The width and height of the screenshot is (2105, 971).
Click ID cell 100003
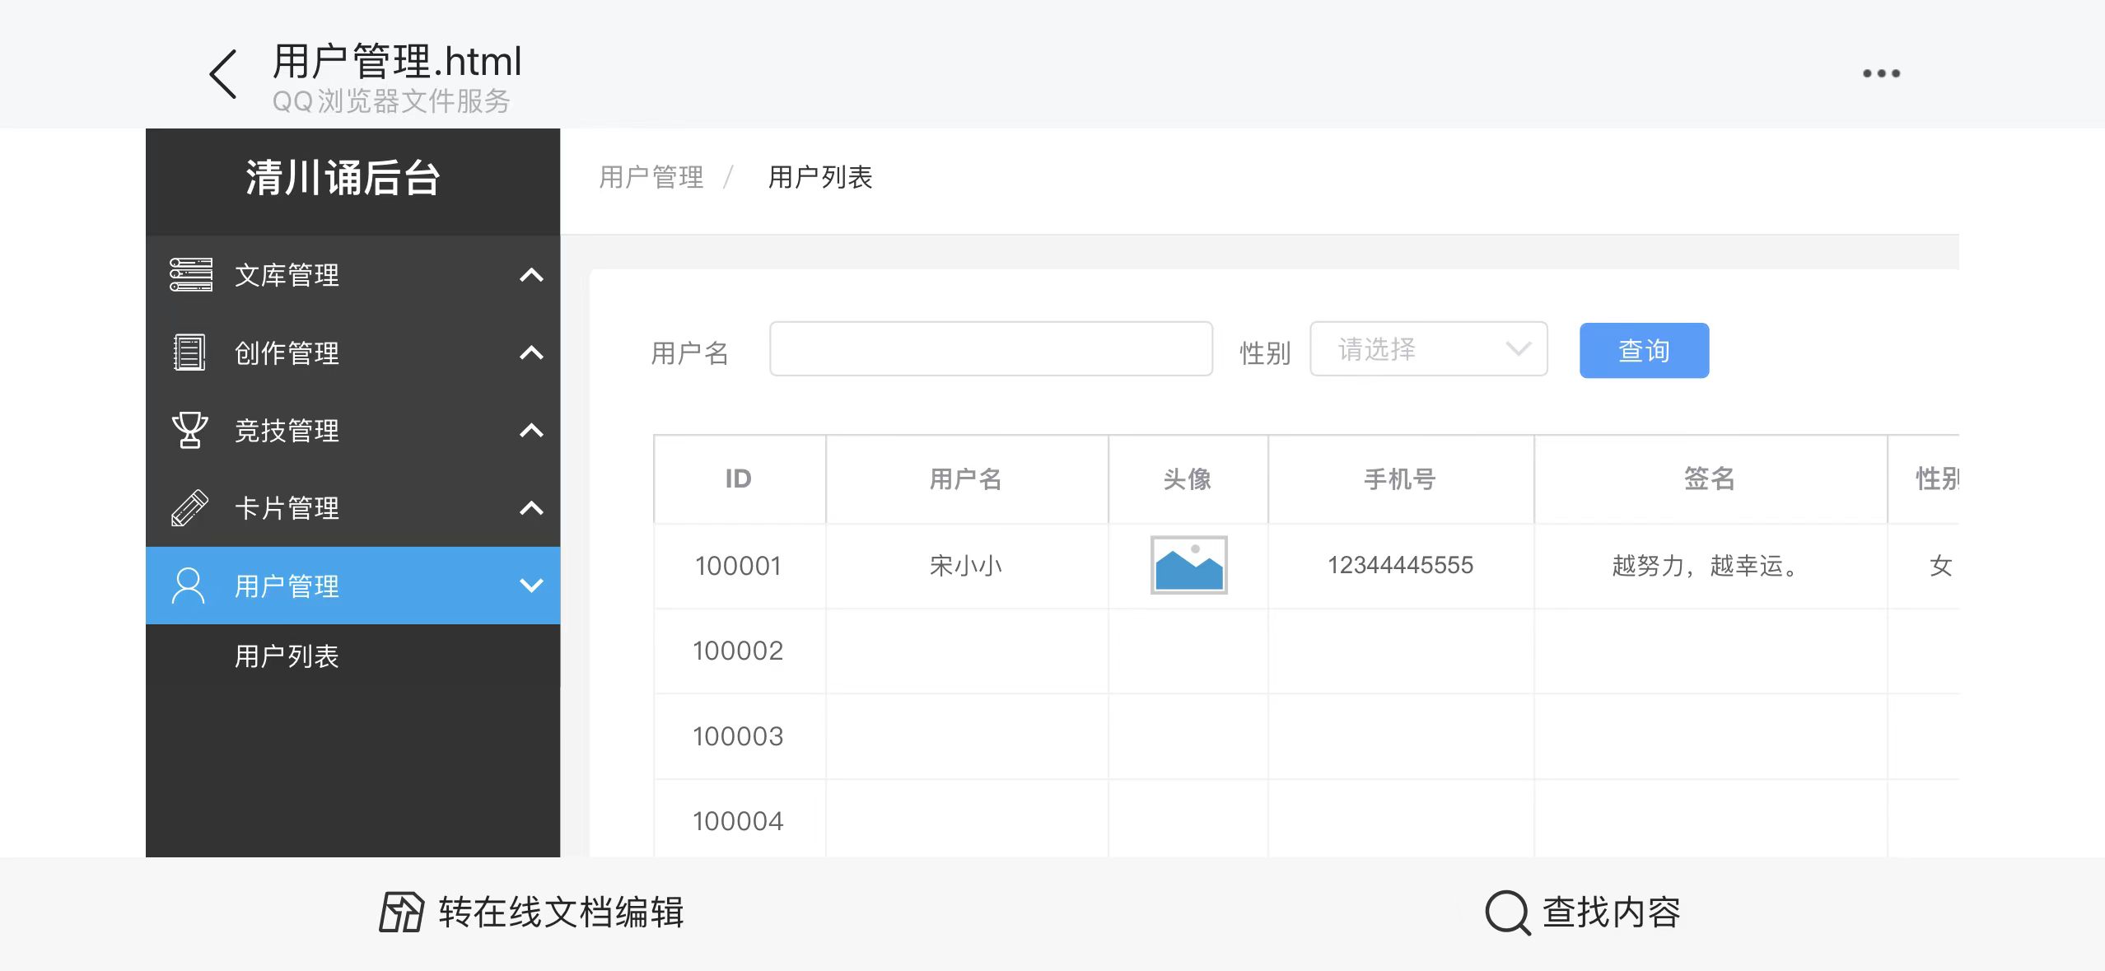click(738, 736)
